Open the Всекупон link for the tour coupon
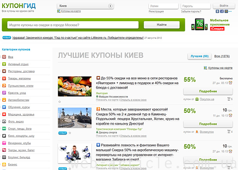238x170 pixels. pos(207,132)
